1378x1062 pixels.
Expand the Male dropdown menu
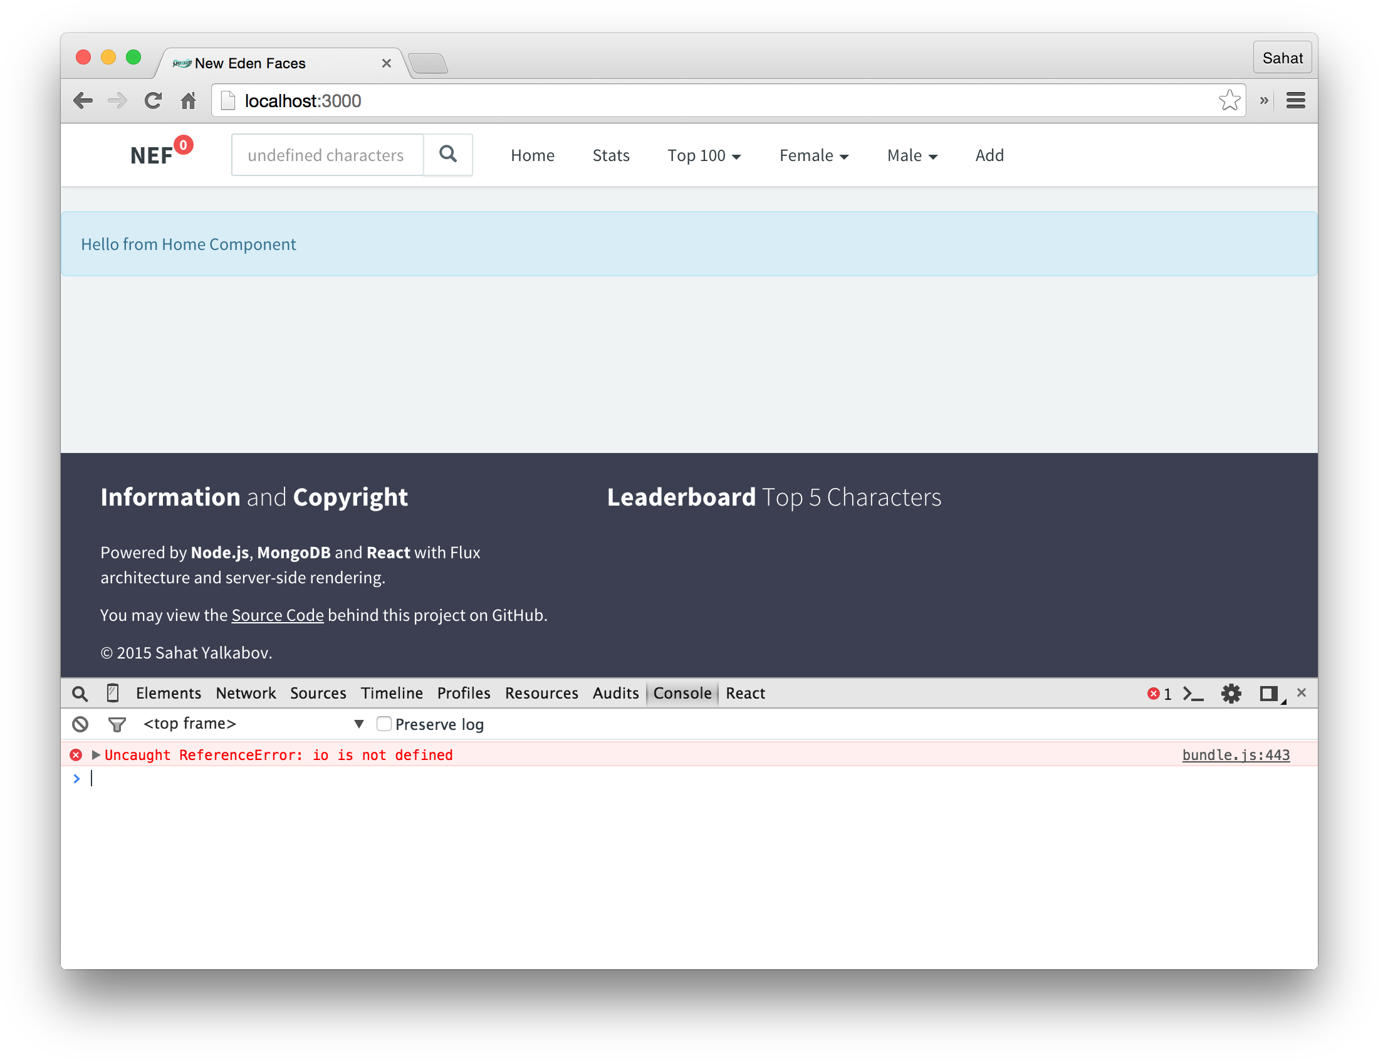[912, 155]
